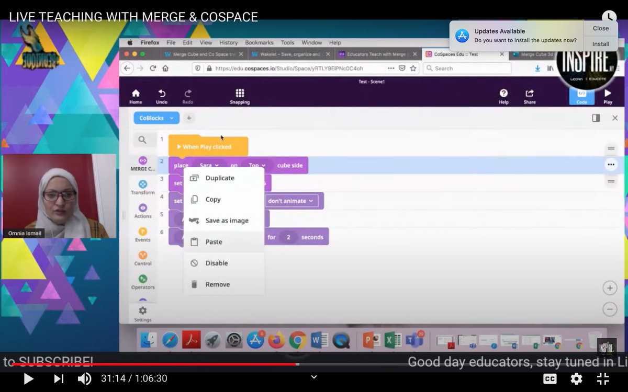Click the seconds value 2 field
Image resolution: width=628 pixels, height=392 pixels.
pos(288,237)
